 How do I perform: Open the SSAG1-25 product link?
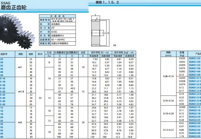(x=194, y=58)
